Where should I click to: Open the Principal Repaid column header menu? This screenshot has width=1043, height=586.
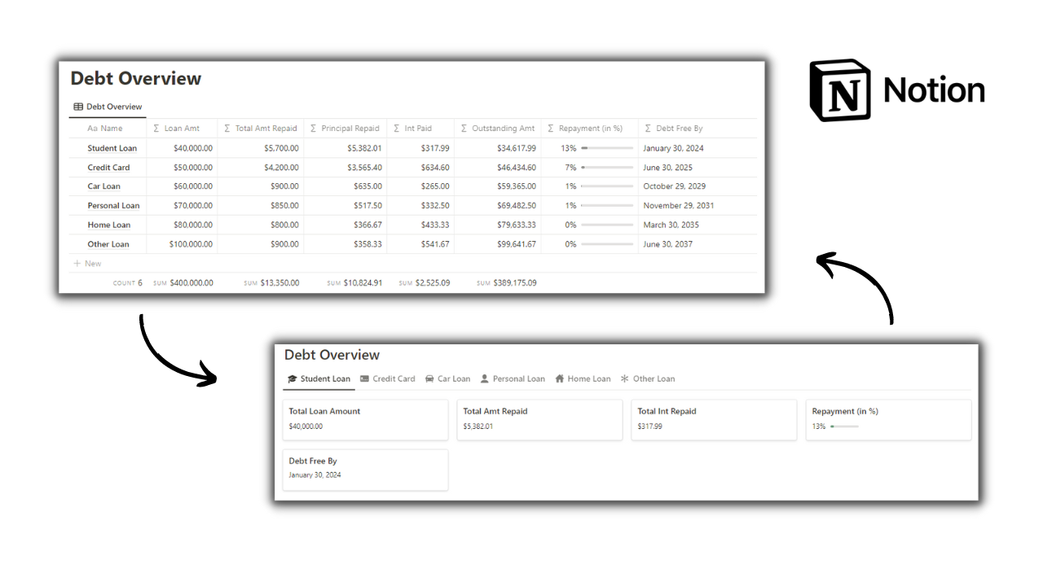click(345, 129)
